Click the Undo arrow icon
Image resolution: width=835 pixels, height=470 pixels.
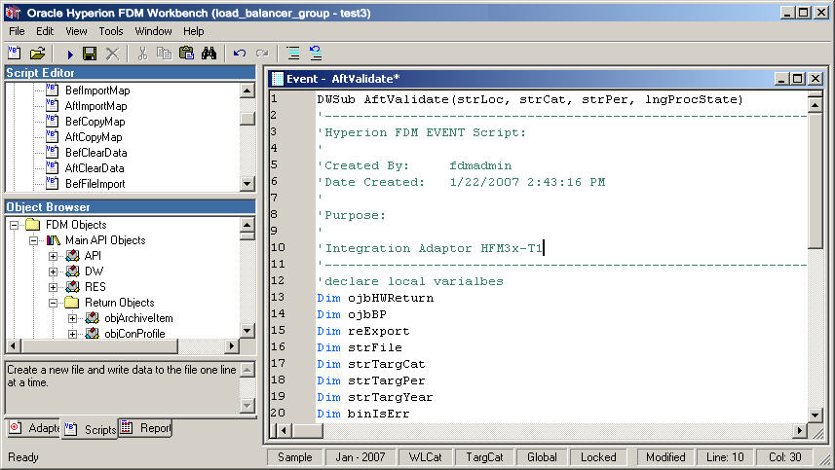[240, 54]
